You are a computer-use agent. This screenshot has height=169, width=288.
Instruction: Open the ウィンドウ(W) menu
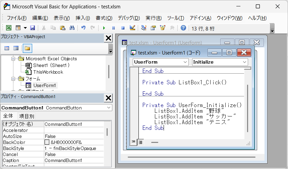coord(230,18)
